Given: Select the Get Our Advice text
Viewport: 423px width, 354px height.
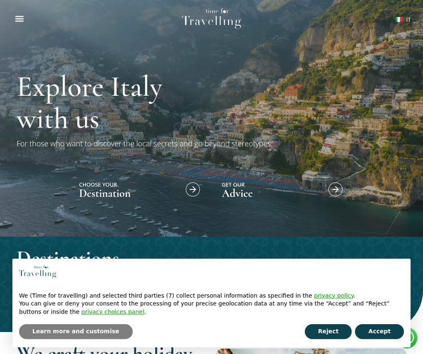Looking at the screenshot, I should tap(237, 190).
